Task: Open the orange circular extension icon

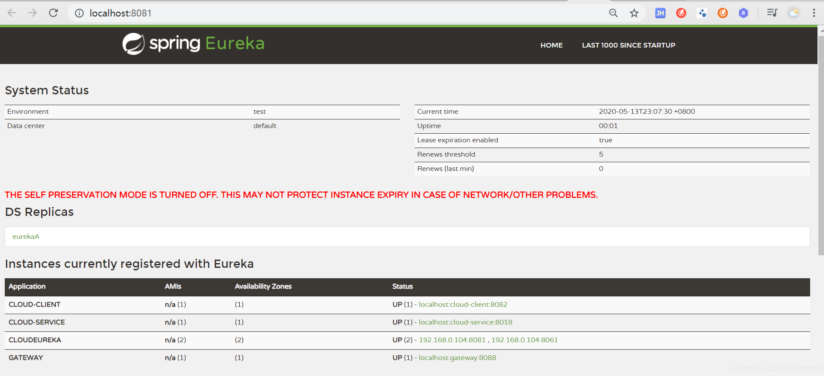Action: pos(722,13)
